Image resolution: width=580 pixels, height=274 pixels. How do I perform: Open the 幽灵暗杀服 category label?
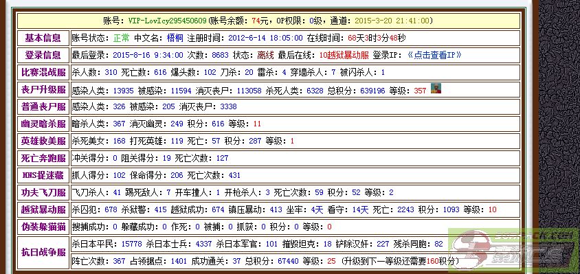(43, 124)
